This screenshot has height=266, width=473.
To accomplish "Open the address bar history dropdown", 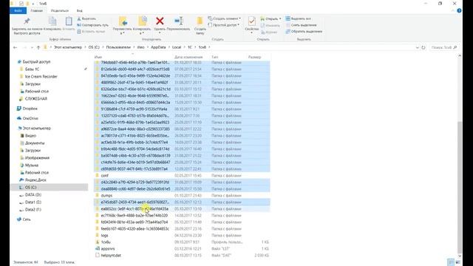I will coord(417,47).
